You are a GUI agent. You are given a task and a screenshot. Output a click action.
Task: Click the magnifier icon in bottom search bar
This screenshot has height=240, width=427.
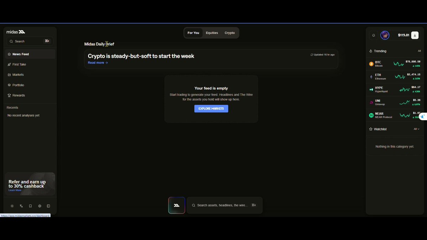(x=194, y=205)
